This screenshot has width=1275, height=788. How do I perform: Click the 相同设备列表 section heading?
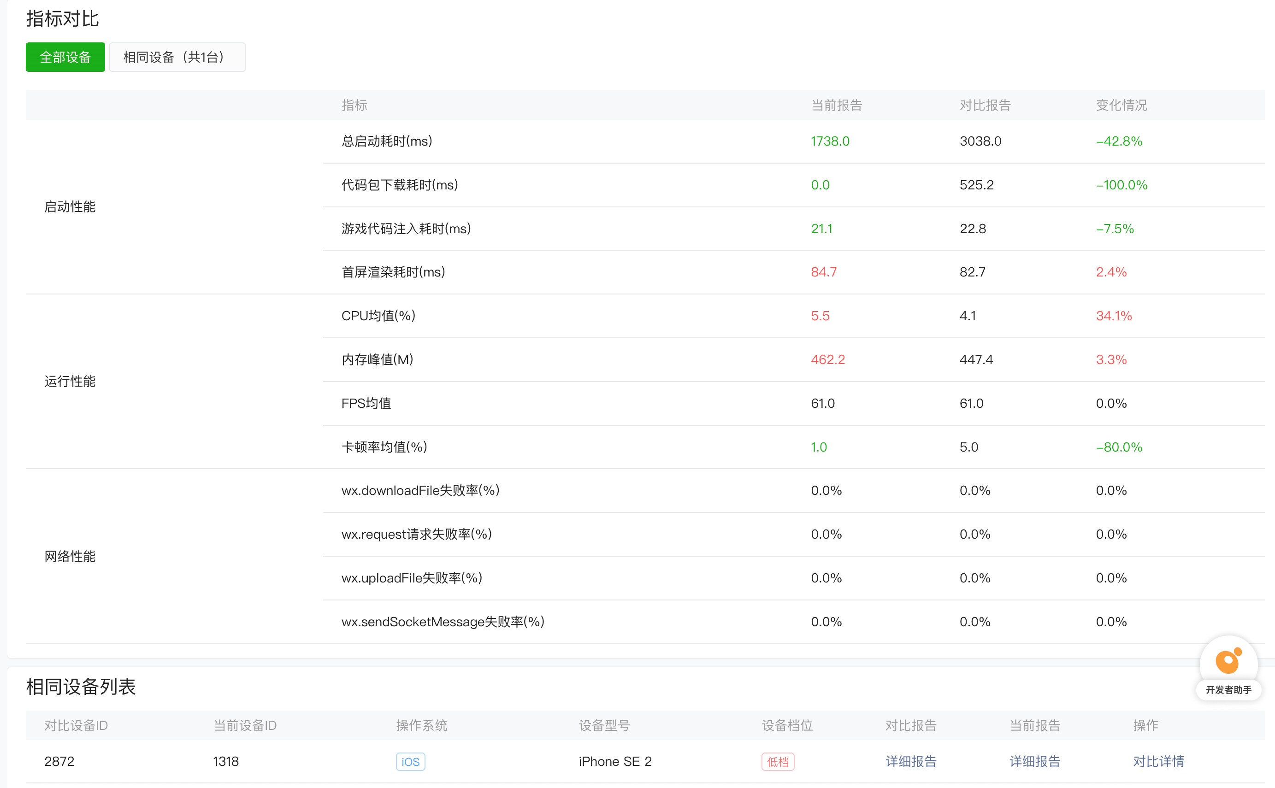[x=81, y=687]
